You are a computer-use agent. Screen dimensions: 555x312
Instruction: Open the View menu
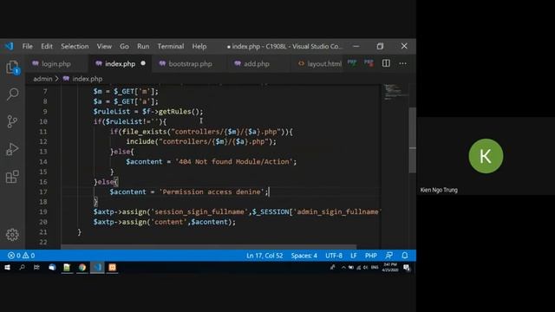[104, 46]
